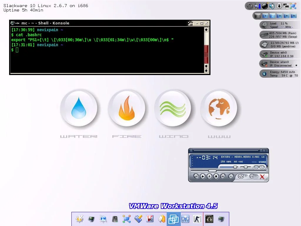The image size is (301, 226).
Task: Click the red Konsole scrollbar thumb
Action: click(x=206, y=54)
